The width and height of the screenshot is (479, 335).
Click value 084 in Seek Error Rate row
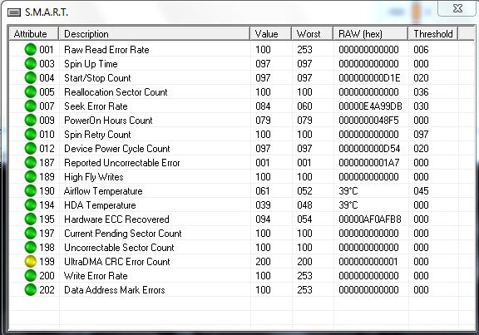[x=263, y=106]
